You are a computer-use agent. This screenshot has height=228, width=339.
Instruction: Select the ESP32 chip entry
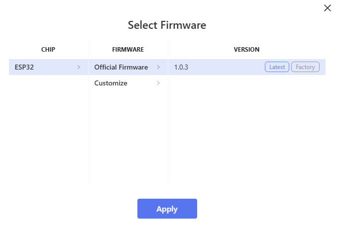tap(25, 67)
